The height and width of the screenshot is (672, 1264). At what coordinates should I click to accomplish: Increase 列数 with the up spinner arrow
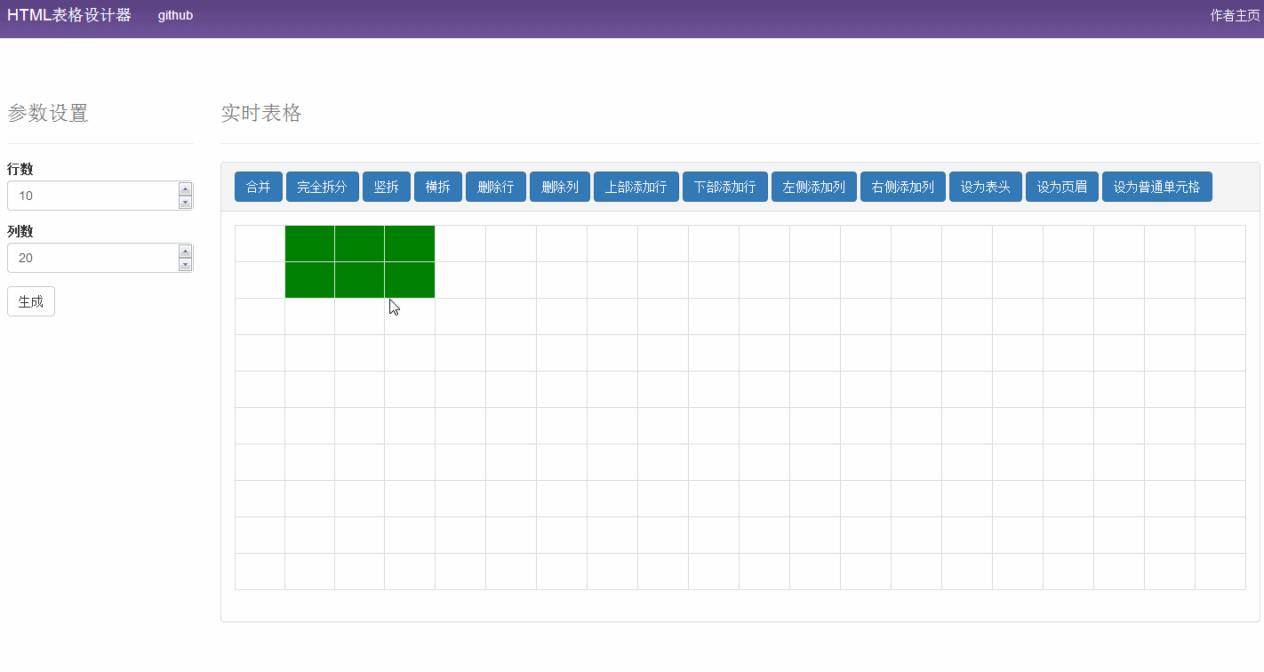[x=185, y=251]
